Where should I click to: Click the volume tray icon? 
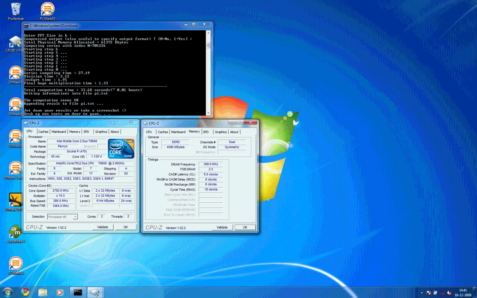coord(449,293)
